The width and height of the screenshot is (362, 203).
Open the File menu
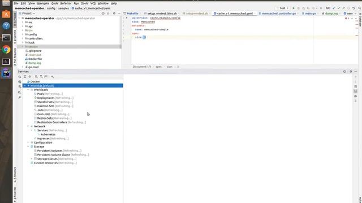pyautogui.click(x=16, y=3)
